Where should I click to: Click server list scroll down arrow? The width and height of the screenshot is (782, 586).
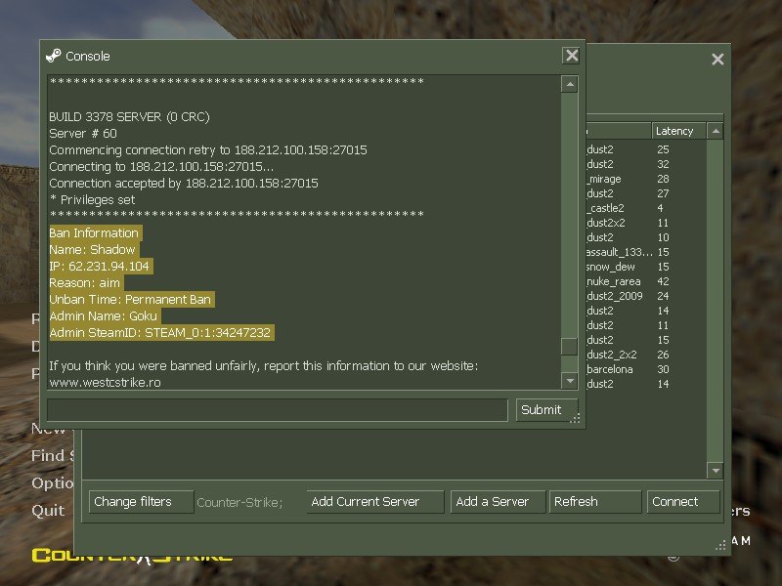pos(716,471)
